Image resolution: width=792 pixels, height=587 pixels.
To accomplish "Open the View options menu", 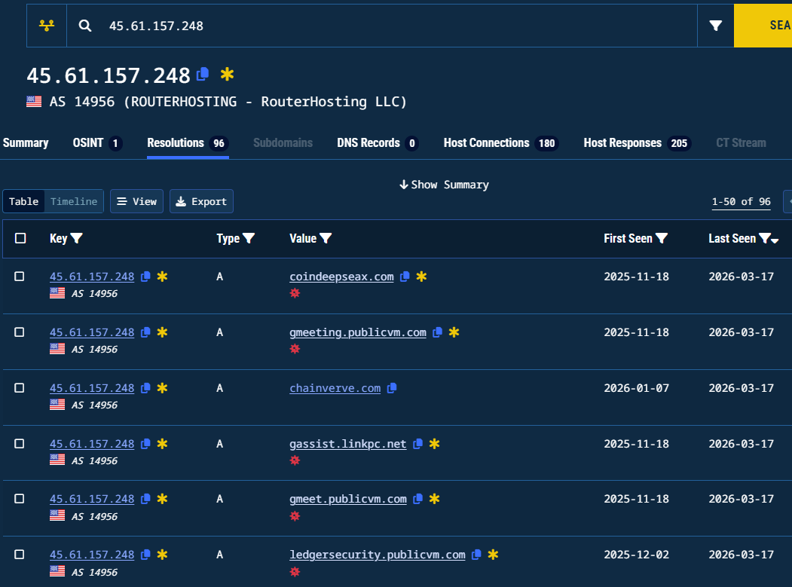I will (136, 201).
